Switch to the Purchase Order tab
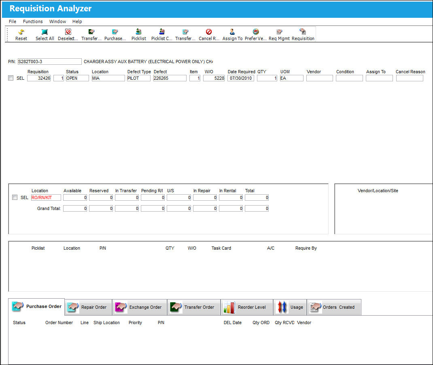The image size is (433, 365). (37, 306)
